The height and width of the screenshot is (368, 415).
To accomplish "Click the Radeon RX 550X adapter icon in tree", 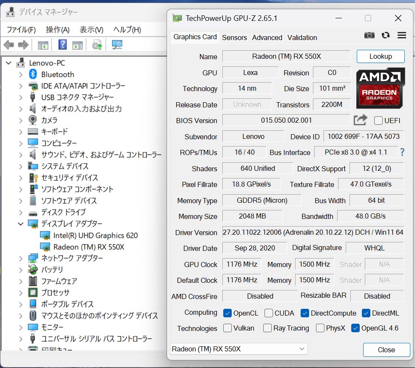I will (x=45, y=247).
